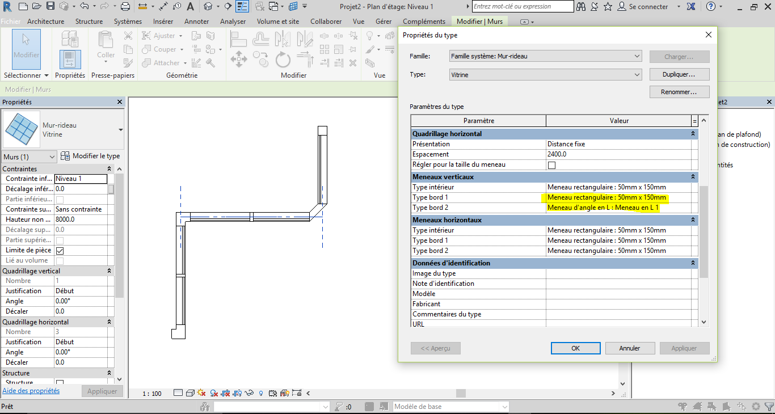Open the default 3D view house icon

208,7
